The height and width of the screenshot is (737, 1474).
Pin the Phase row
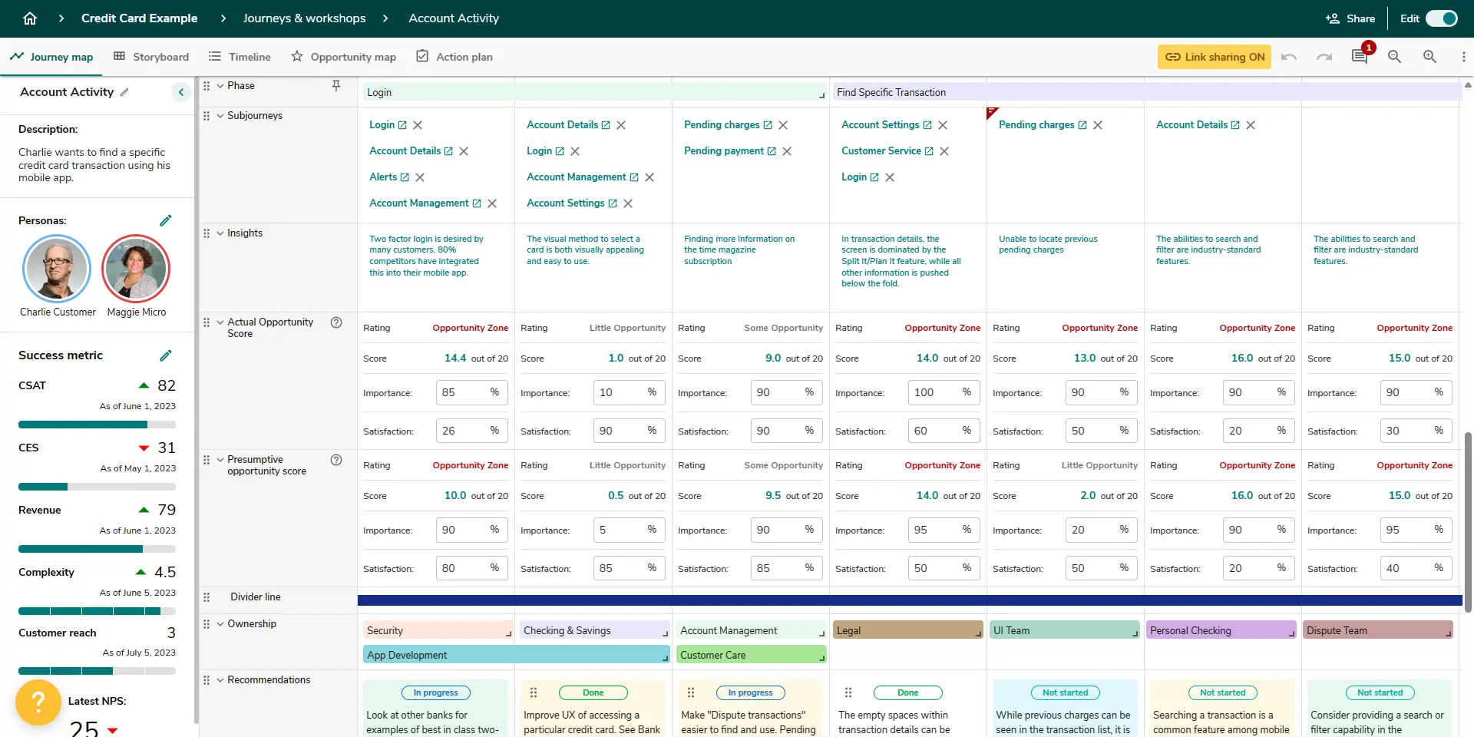point(336,86)
